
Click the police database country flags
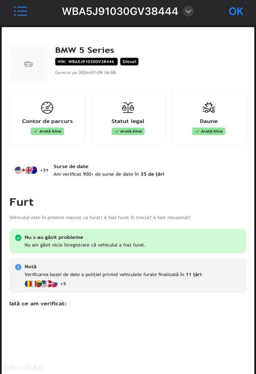(41, 284)
